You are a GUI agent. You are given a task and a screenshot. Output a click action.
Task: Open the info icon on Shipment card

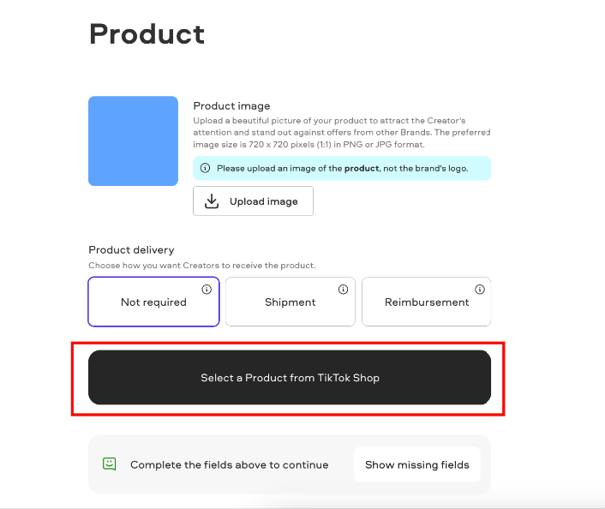tap(343, 290)
